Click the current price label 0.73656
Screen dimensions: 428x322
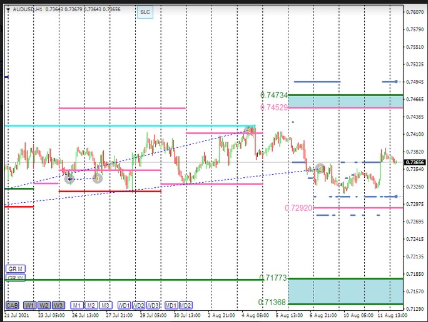(412, 162)
